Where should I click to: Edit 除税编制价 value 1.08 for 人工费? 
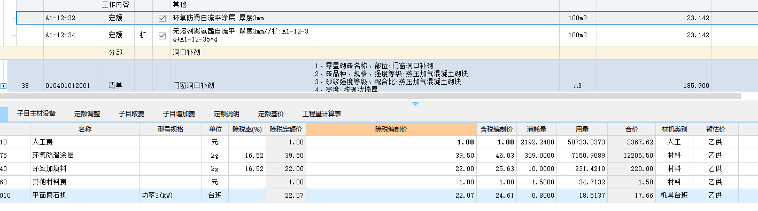pyautogui.click(x=391, y=142)
